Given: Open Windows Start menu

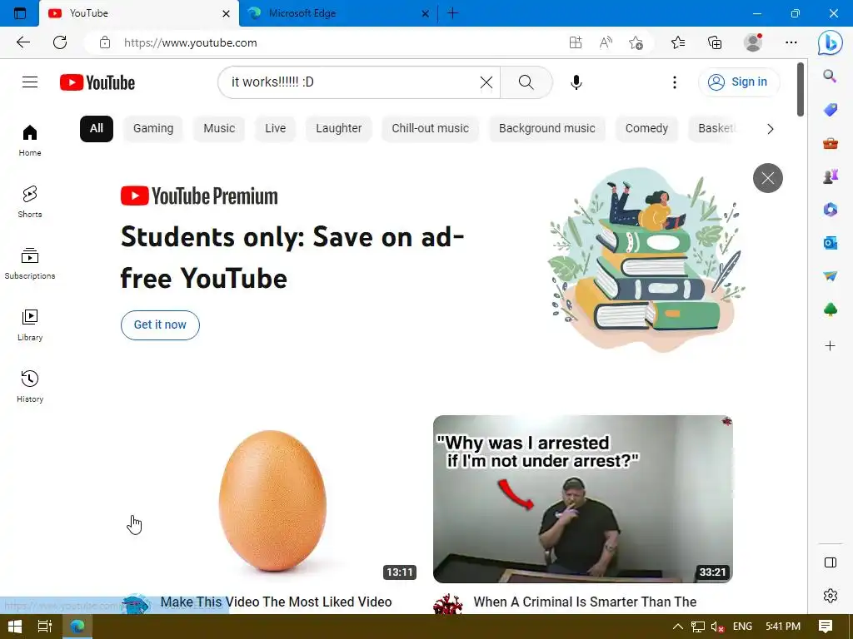Looking at the screenshot, I should (15, 627).
